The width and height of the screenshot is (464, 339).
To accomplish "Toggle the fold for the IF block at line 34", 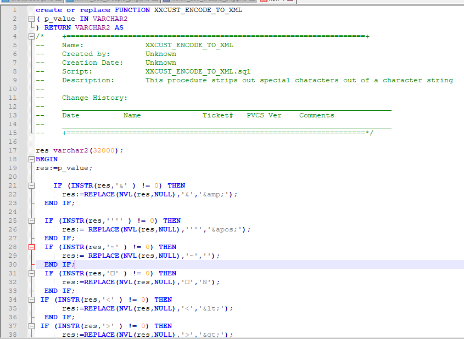I will [31, 300].
